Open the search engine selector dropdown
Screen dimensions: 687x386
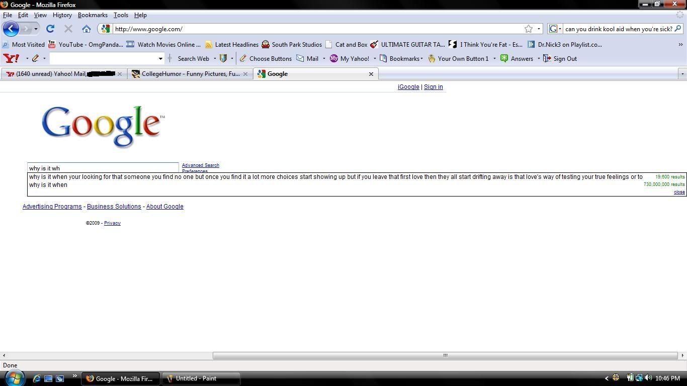(555, 29)
